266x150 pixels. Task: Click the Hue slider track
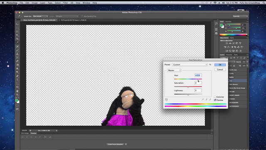pos(188,79)
